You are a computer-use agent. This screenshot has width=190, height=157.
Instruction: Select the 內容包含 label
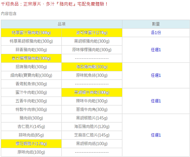pyautogui.click(x=9, y=14)
